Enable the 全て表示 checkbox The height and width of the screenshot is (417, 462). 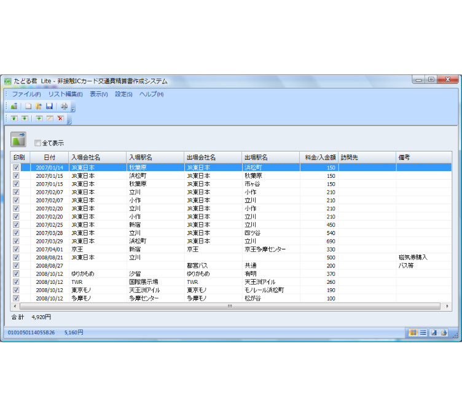tap(37, 143)
